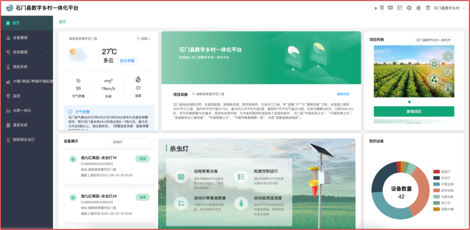Click the 天气预警 info circle icon

pyautogui.click(x=70, y=111)
